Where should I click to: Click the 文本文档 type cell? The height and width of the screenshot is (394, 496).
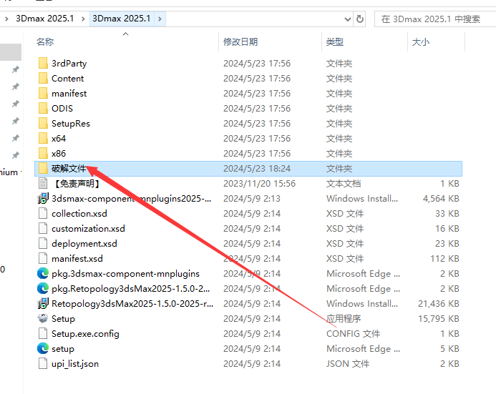(x=344, y=184)
